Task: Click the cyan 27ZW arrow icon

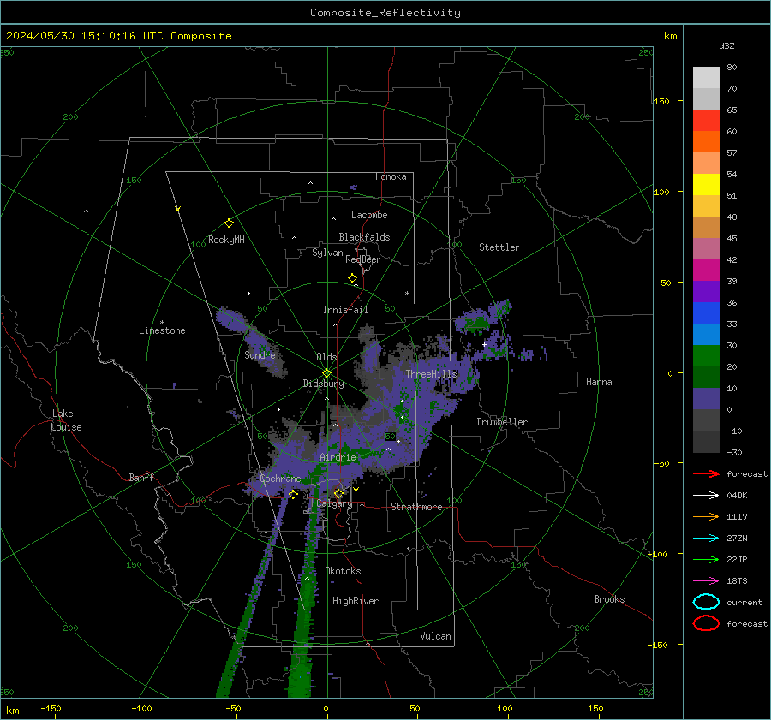Action: (x=706, y=539)
